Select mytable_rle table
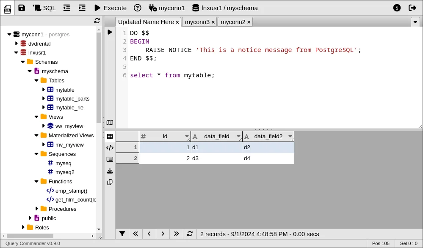 pyautogui.click(x=69, y=108)
